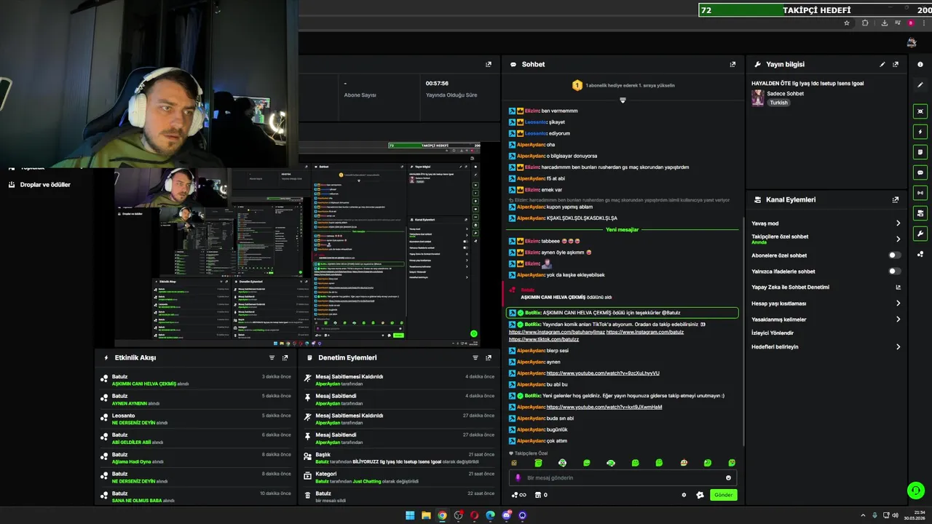The image size is (932, 524).
Task: Open the instagram.com/batuhanyilmaz link
Action: pyautogui.click(x=557, y=332)
